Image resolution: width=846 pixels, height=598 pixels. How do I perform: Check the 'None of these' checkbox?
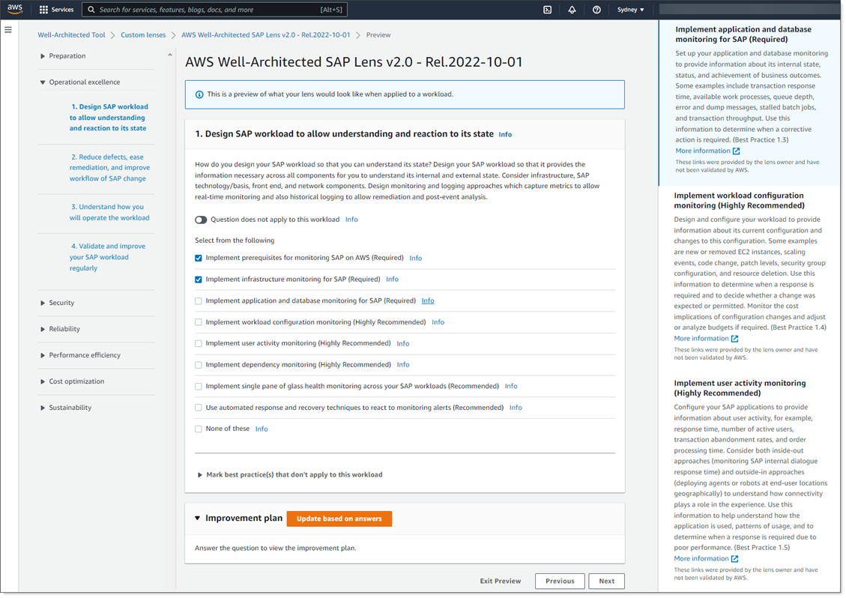tap(199, 429)
